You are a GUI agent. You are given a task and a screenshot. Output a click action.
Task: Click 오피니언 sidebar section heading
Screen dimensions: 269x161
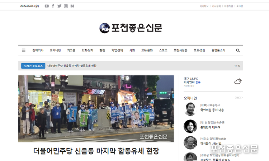190,98
